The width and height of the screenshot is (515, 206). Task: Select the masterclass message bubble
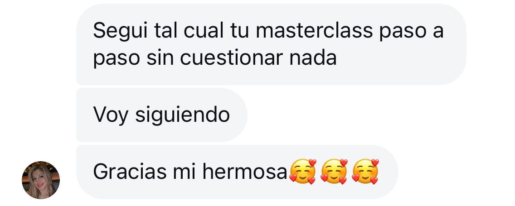click(x=271, y=44)
